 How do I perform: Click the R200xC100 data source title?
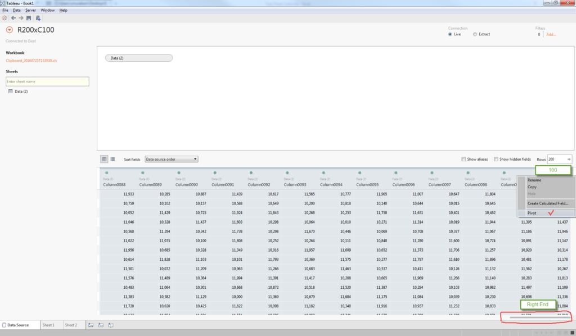point(35,30)
